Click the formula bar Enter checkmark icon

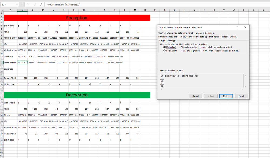tap(34, 5)
